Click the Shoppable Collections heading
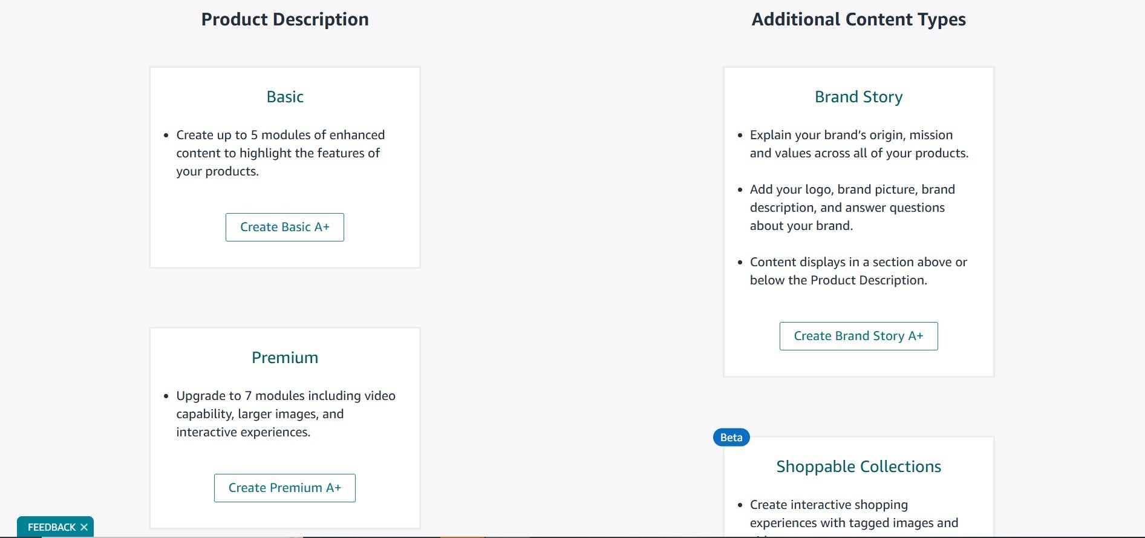Image resolution: width=1145 pixels, height=538 pixels. coord(858,466)
